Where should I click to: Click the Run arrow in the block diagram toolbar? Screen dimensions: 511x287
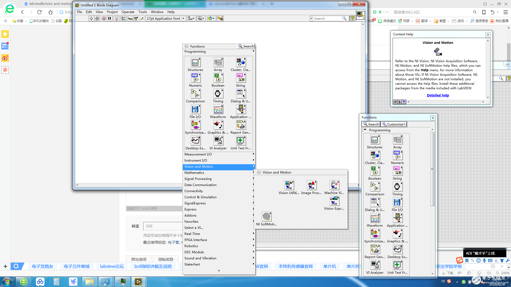[91, 18]
